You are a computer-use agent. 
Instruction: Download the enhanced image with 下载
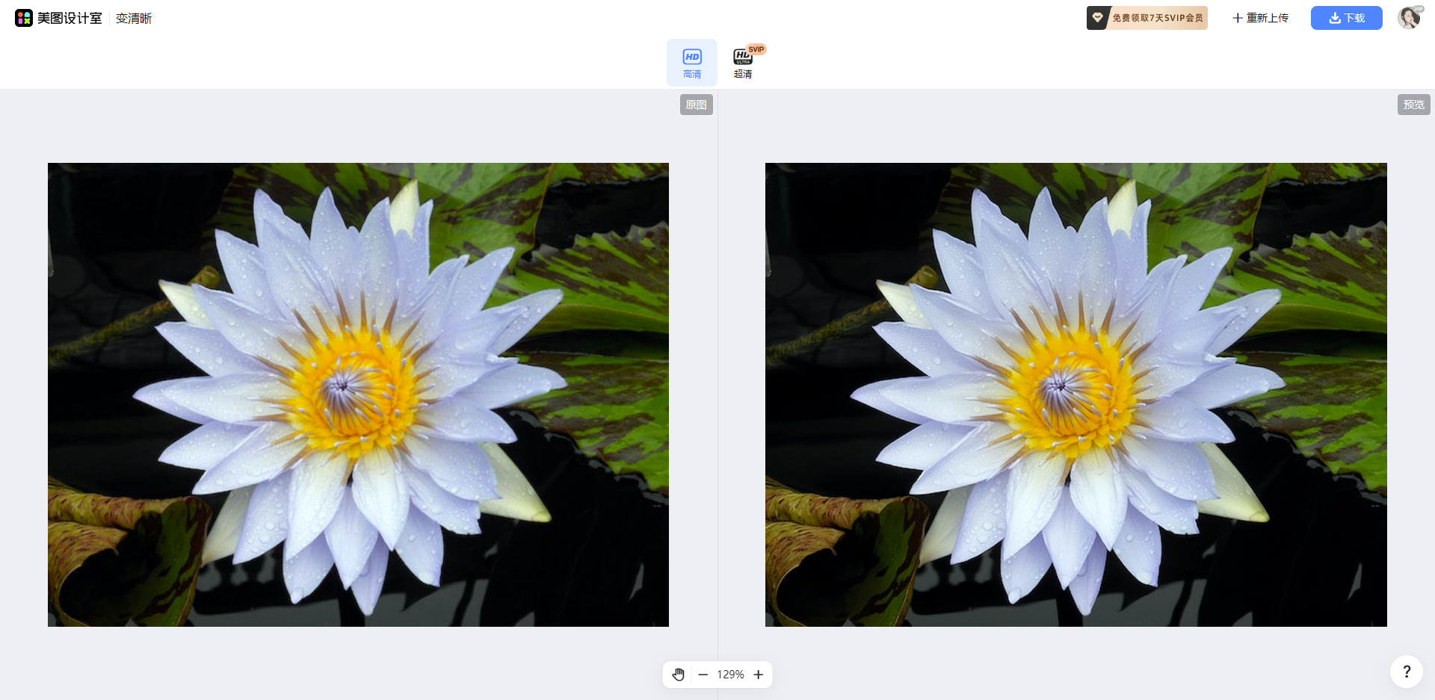pos(1347,18)
